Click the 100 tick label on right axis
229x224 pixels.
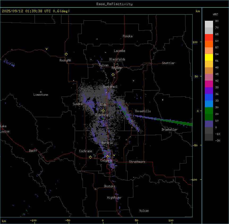pos(195,42)
